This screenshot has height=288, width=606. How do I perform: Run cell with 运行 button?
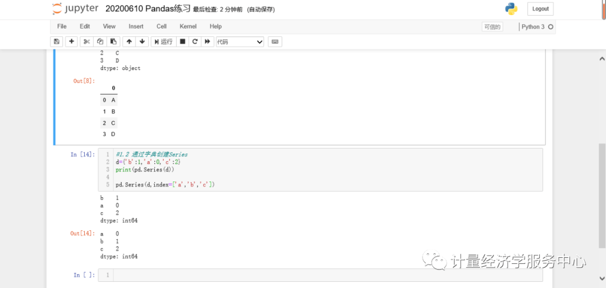pos(163,41)
